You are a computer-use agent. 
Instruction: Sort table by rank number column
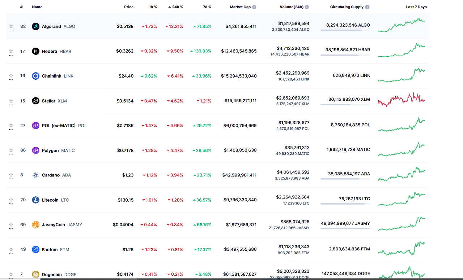point(22,7)
